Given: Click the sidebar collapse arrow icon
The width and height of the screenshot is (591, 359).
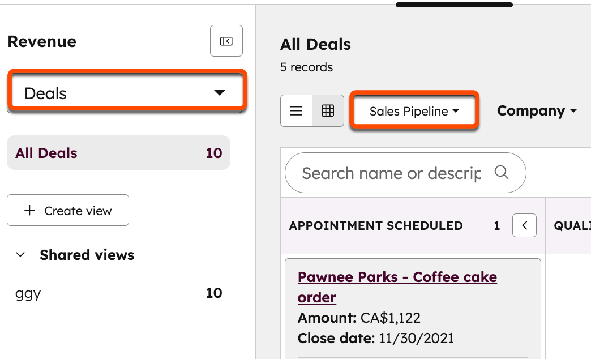Looking at the screenshot, I should tap(226, 41).
